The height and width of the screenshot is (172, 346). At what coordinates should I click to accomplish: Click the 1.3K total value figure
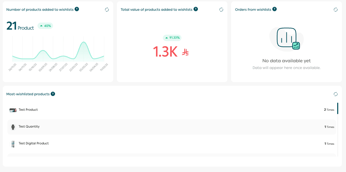(165, 51)
